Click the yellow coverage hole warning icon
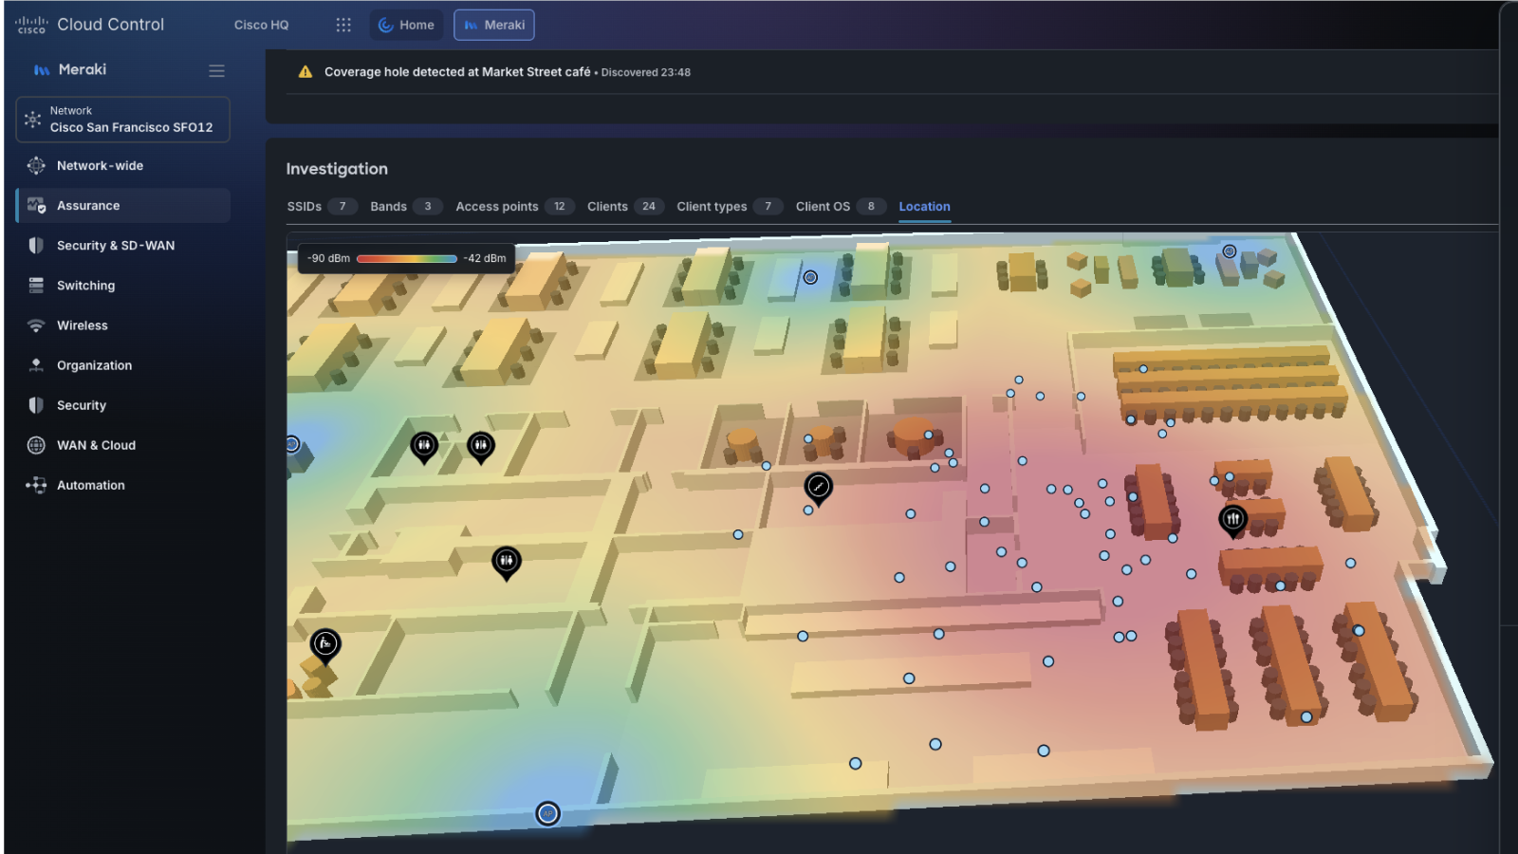Image resolution: width=1518 pixels, height=854 pixels. (305, 72)
